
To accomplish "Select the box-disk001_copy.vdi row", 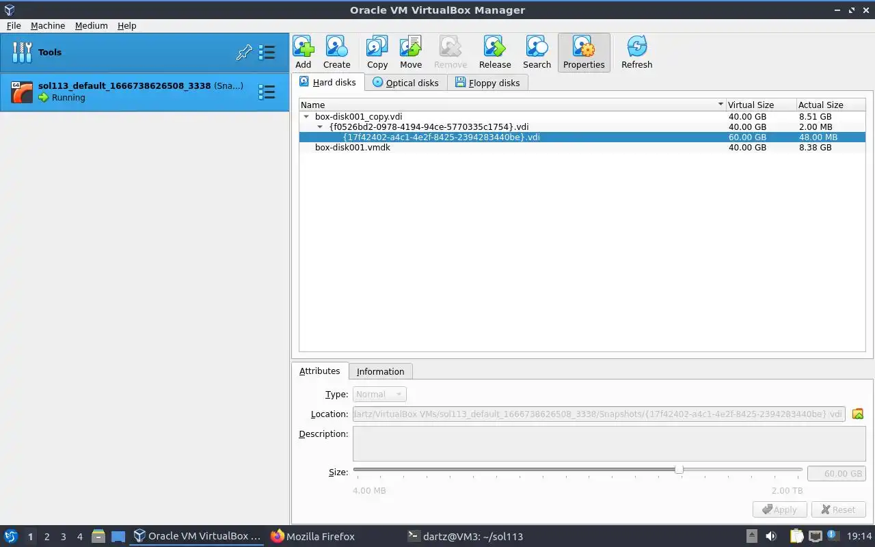I will click(x=582, y=117).
